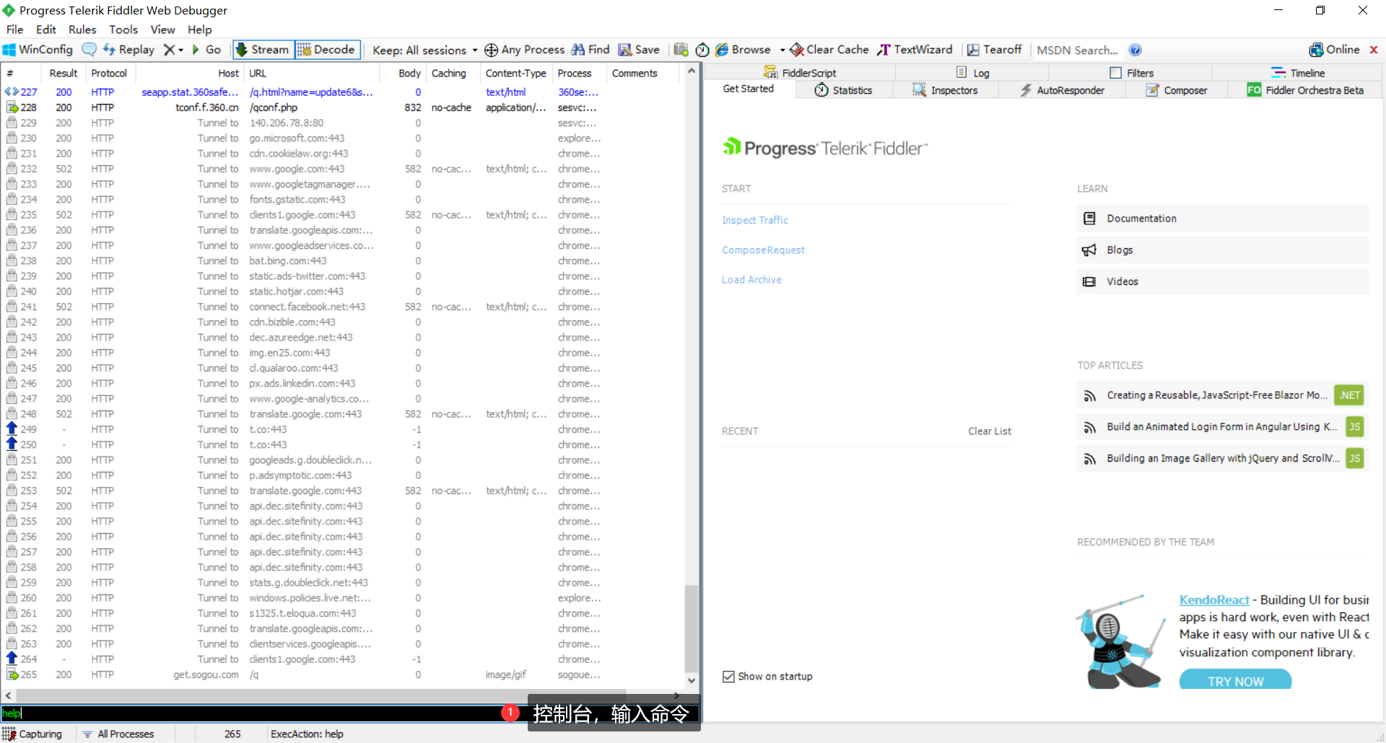Open the Help menu
Viewport: 1386px width, 743px height.
[200, 30]
